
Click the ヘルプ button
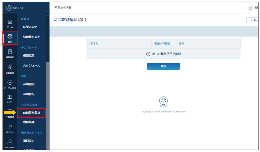click(x=252, y=20)
